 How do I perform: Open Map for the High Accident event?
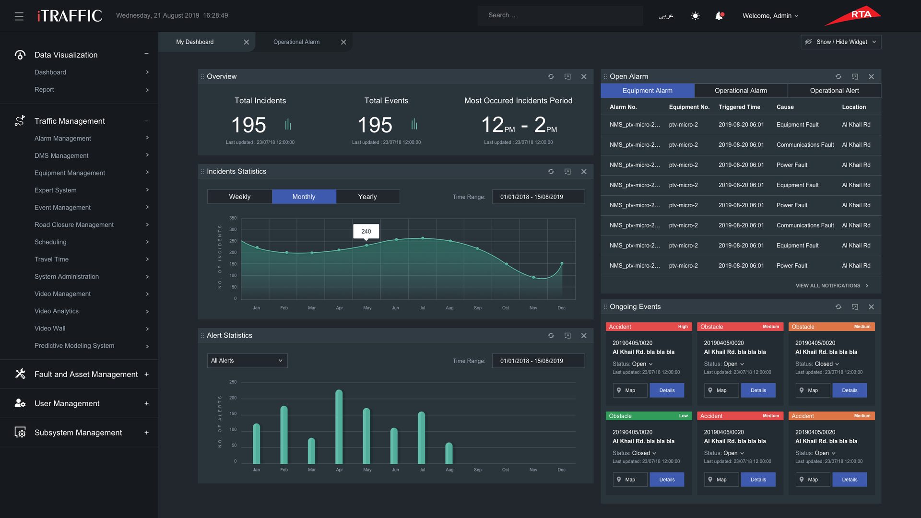[630, 390]
